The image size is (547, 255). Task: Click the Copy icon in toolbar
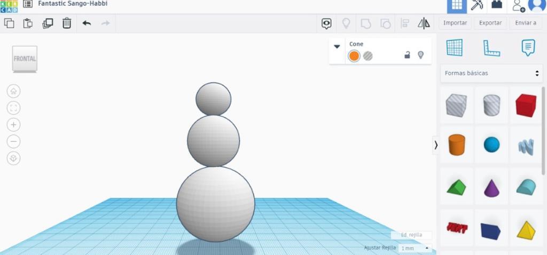(x=9, y=23)
